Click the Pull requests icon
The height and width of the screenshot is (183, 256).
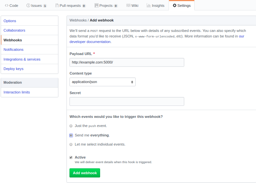tap(57, 6)
